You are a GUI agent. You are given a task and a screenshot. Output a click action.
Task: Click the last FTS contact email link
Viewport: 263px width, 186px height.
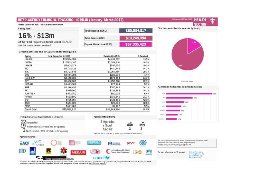(x=195, y=158)
